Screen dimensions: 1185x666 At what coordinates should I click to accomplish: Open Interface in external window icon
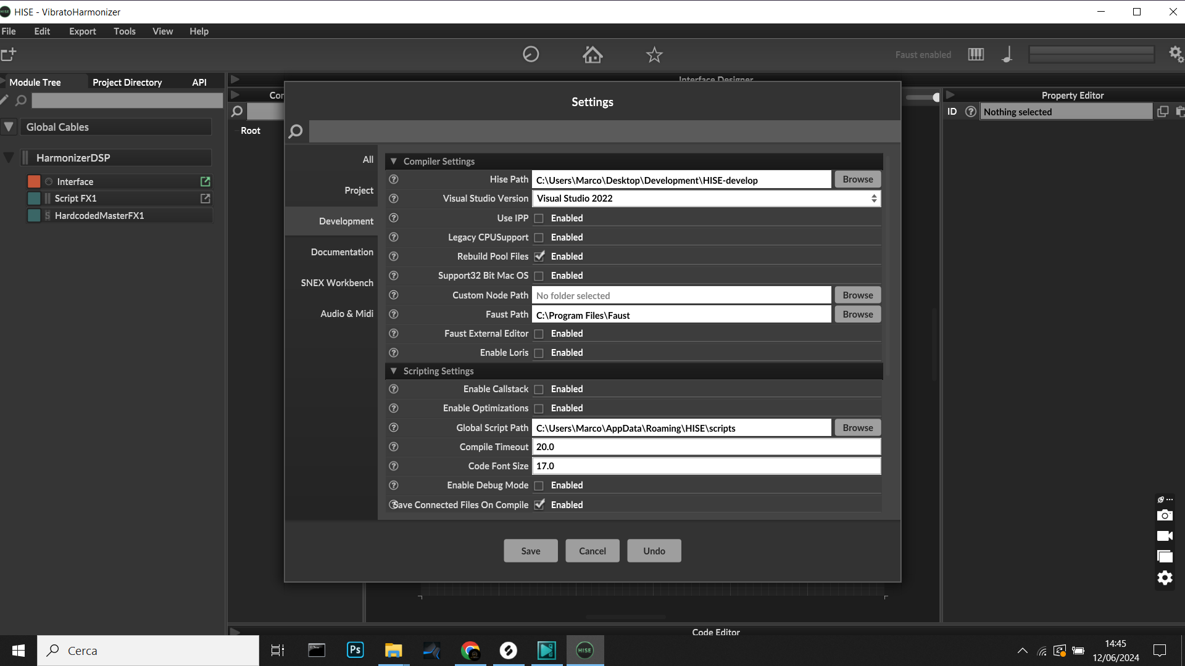point(206,181)
